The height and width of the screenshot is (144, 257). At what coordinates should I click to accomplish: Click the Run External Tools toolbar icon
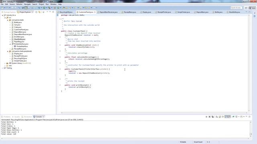(x=49, y=8)
